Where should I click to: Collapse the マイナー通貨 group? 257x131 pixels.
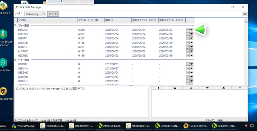15,60
